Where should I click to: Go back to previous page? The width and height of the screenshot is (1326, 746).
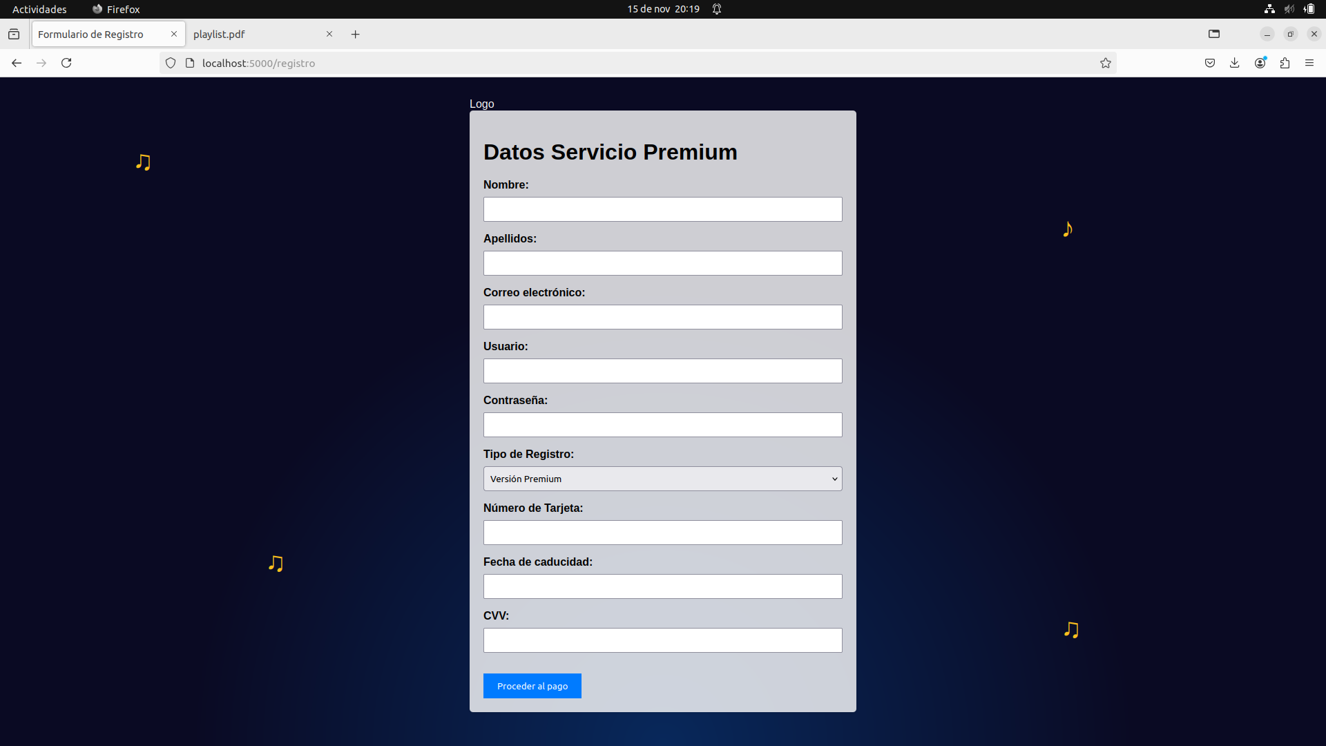click(x=17, y=63)
